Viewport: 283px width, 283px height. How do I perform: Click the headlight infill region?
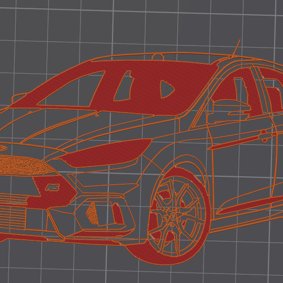coord(106,154)
